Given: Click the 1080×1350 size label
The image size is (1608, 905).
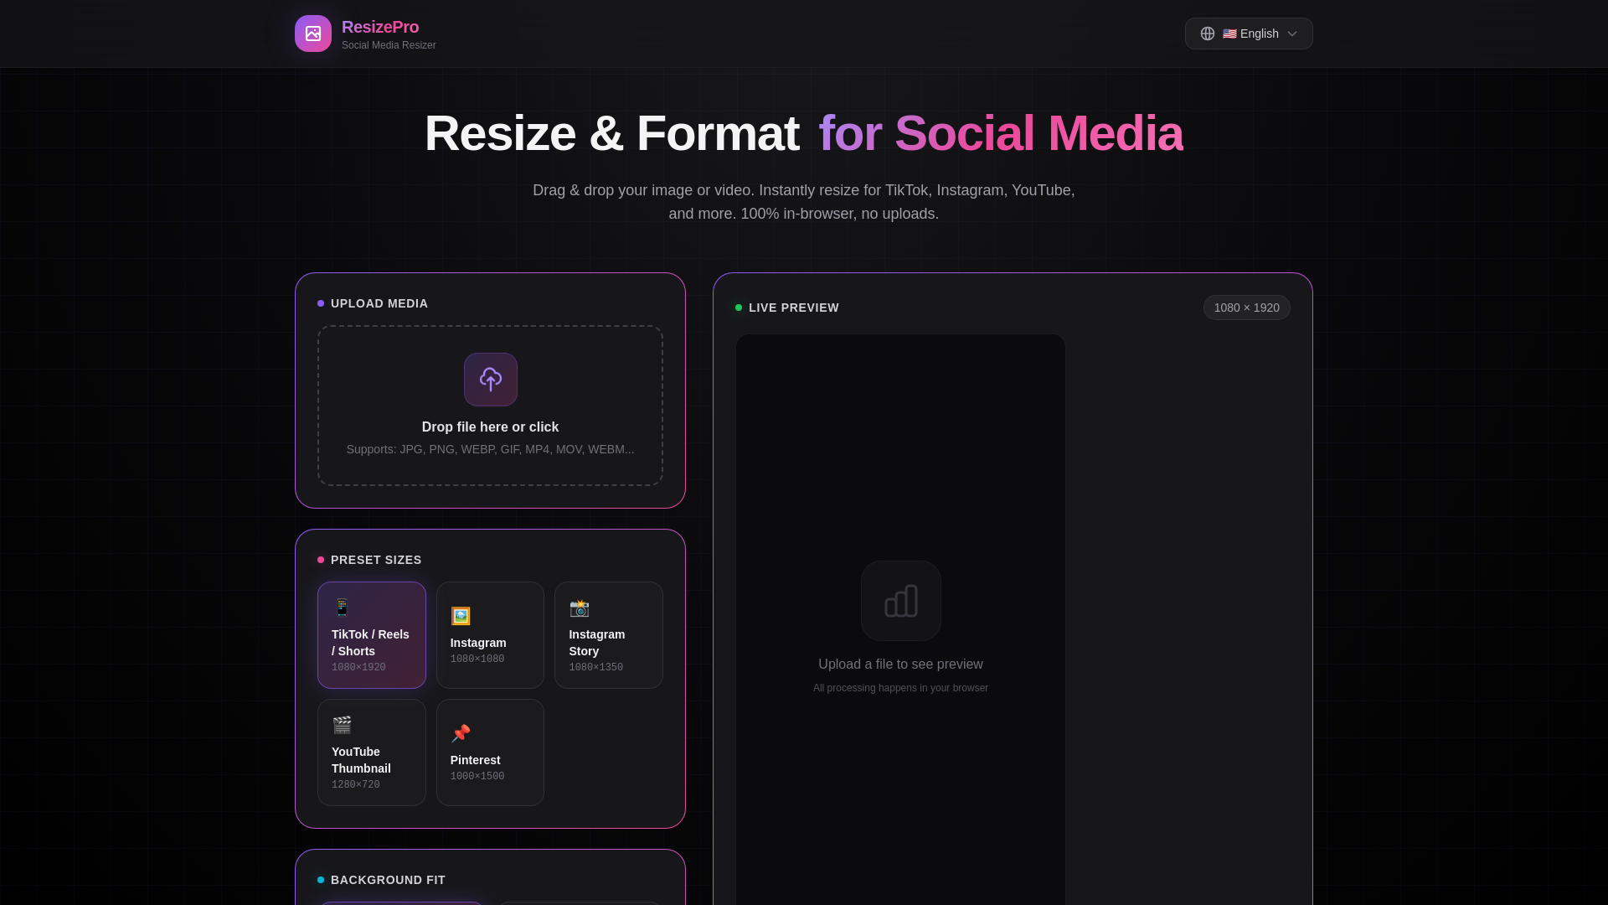Looking at the screenshot, I should [596, 668].
